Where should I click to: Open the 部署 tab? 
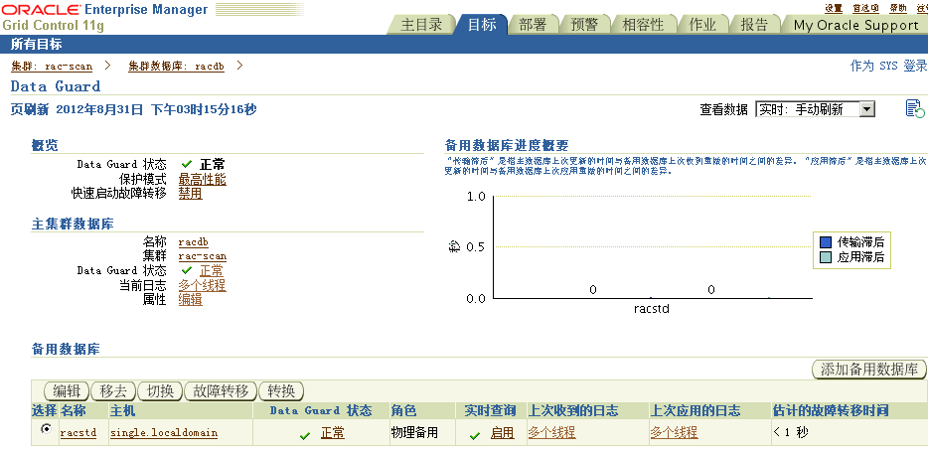[534, 25]
